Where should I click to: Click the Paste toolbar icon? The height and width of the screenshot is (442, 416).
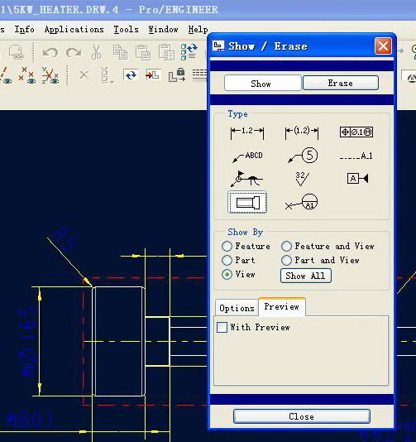(x=143, y=52)
